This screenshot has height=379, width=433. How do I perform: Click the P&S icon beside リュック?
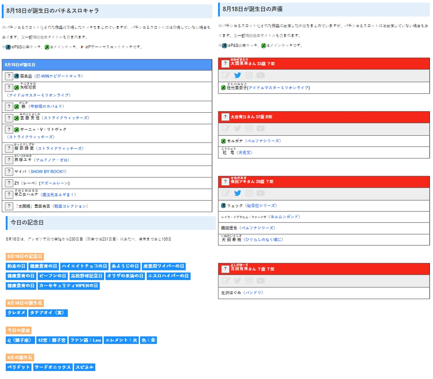[x=223, y=205]
